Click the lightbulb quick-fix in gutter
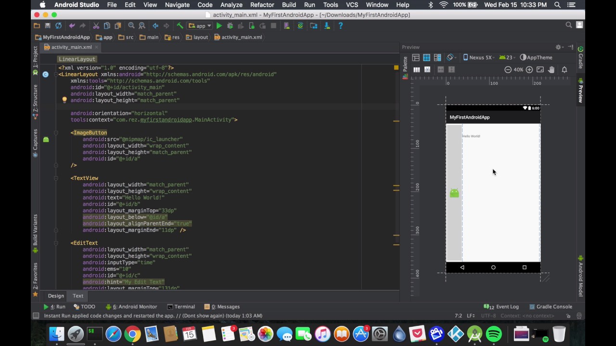Viewport: 616px width, 346px height. [x=64, y=100]
